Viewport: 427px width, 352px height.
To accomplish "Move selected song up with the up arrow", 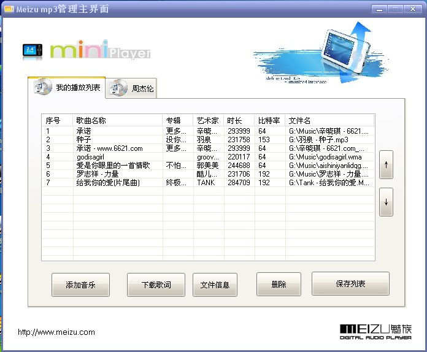I will pos(386,164).
